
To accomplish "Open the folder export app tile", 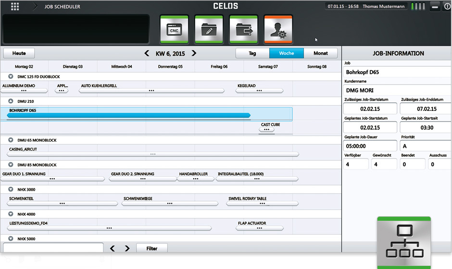I will (x=244, y=30).
